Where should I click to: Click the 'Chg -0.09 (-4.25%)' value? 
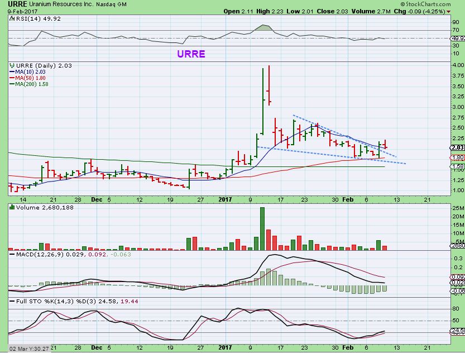tap(419, 11)
